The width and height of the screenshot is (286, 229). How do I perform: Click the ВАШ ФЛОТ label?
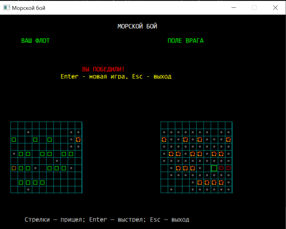[35, 41]
